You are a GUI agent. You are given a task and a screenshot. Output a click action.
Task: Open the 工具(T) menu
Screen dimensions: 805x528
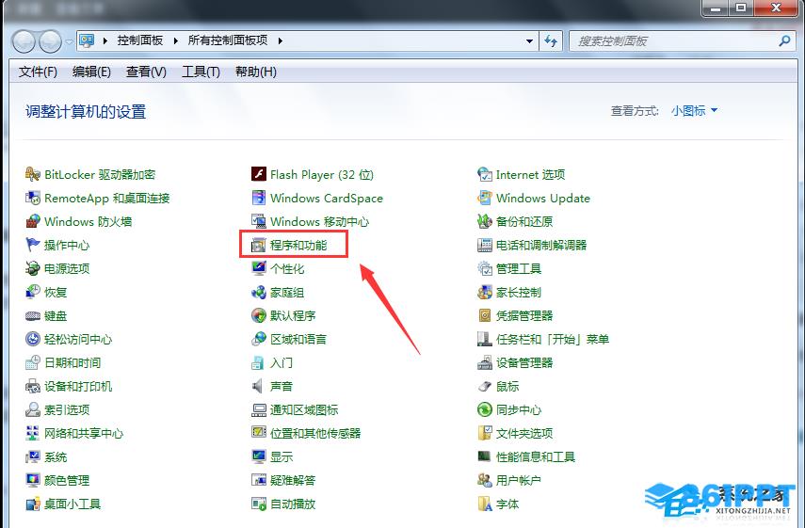201,72
